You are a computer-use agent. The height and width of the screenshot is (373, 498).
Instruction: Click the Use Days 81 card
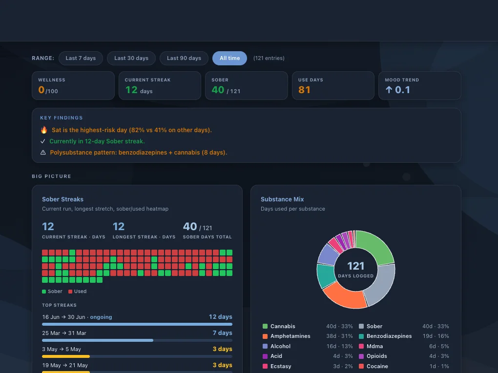pyautogui.click(x=333, y=86)
